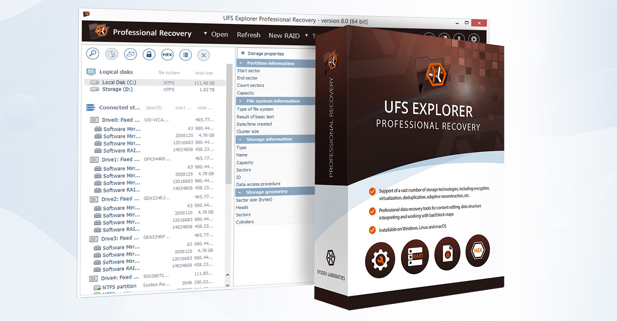617x321 pixels.
Task: Click the encryption lock icon
Action: tap(149, 55)
